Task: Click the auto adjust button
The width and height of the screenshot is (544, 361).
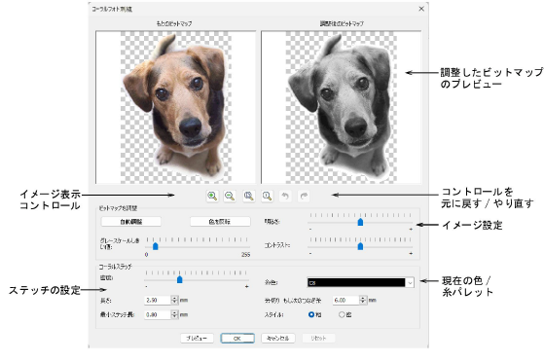Action: point(131,222)
